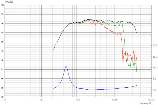Click the blue impedance curve peak
This screenshot has height=105, width=158.
66,66
